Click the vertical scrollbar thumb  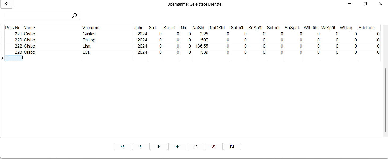tap(385, 100)
